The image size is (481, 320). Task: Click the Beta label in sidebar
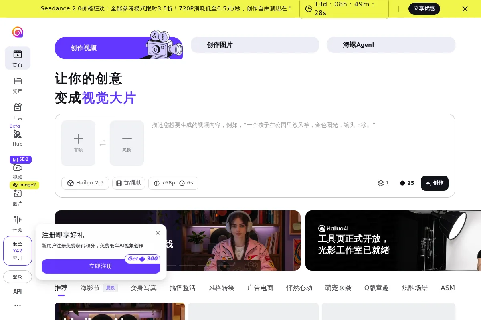(15, 126)
